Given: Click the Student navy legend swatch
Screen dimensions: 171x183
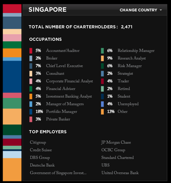Looking at the screenshot, I should tap(103, 97).
